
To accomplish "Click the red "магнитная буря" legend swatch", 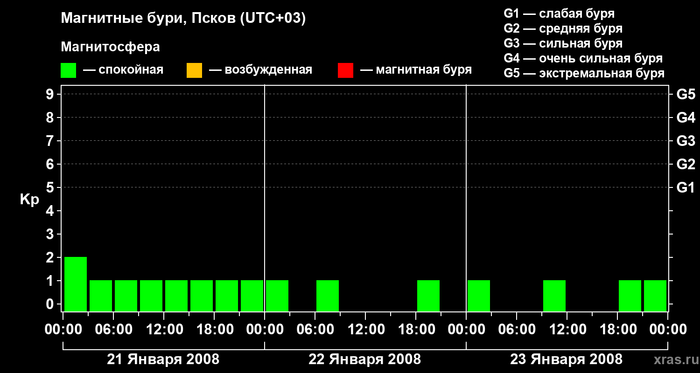I will point(345,70).
